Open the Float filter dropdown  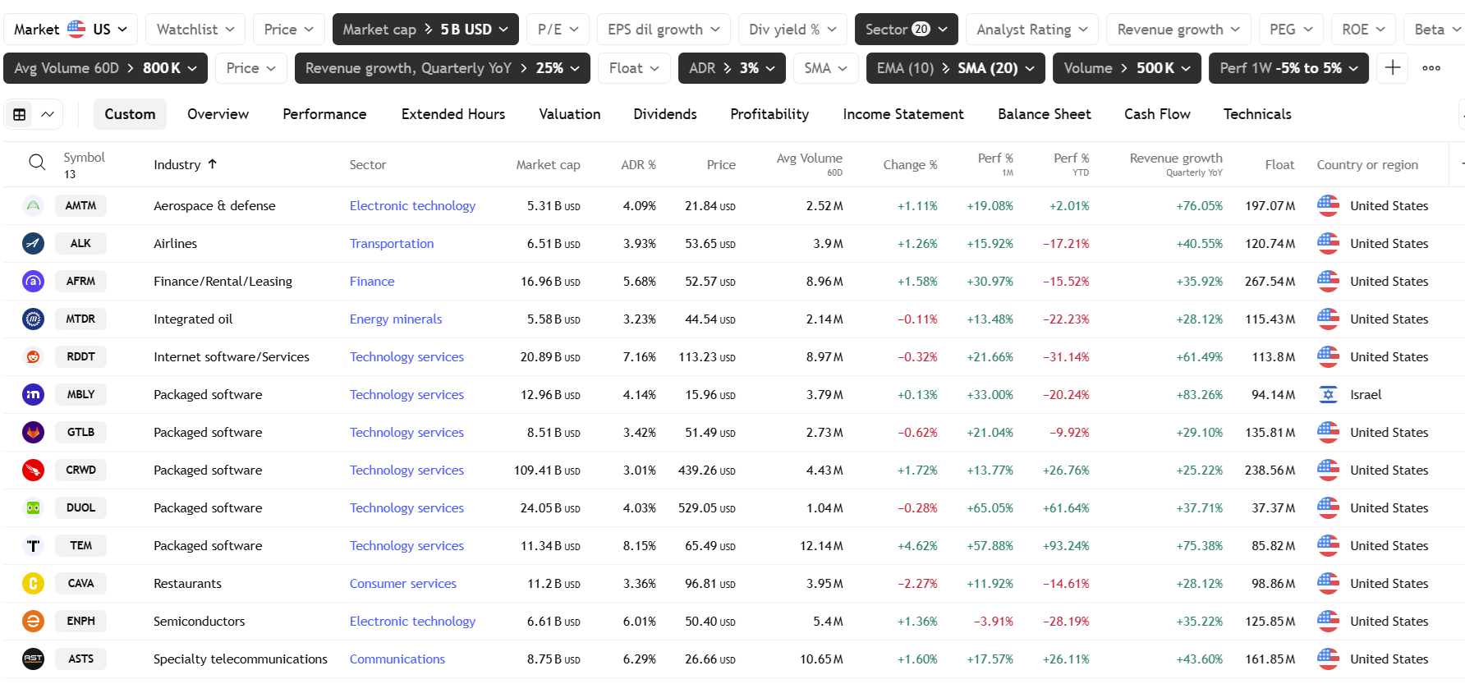(x=634, y=68)
